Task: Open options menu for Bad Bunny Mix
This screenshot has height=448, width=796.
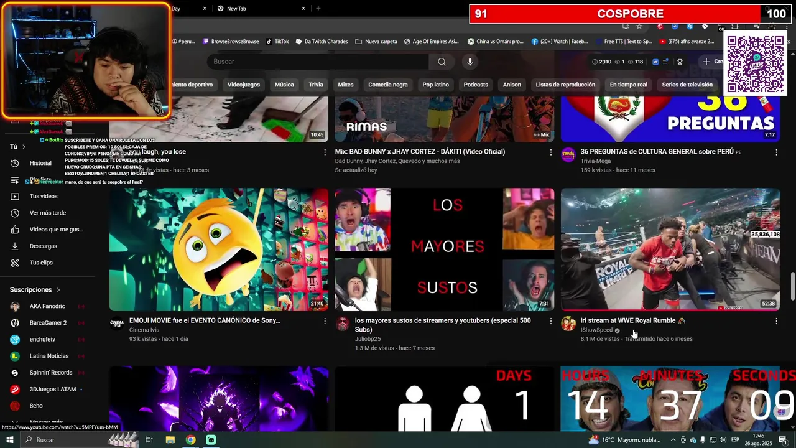Action: point(550,152)
